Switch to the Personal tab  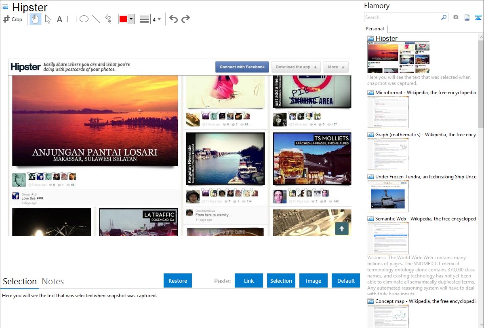pyautogui.click(x=375, y=29)
